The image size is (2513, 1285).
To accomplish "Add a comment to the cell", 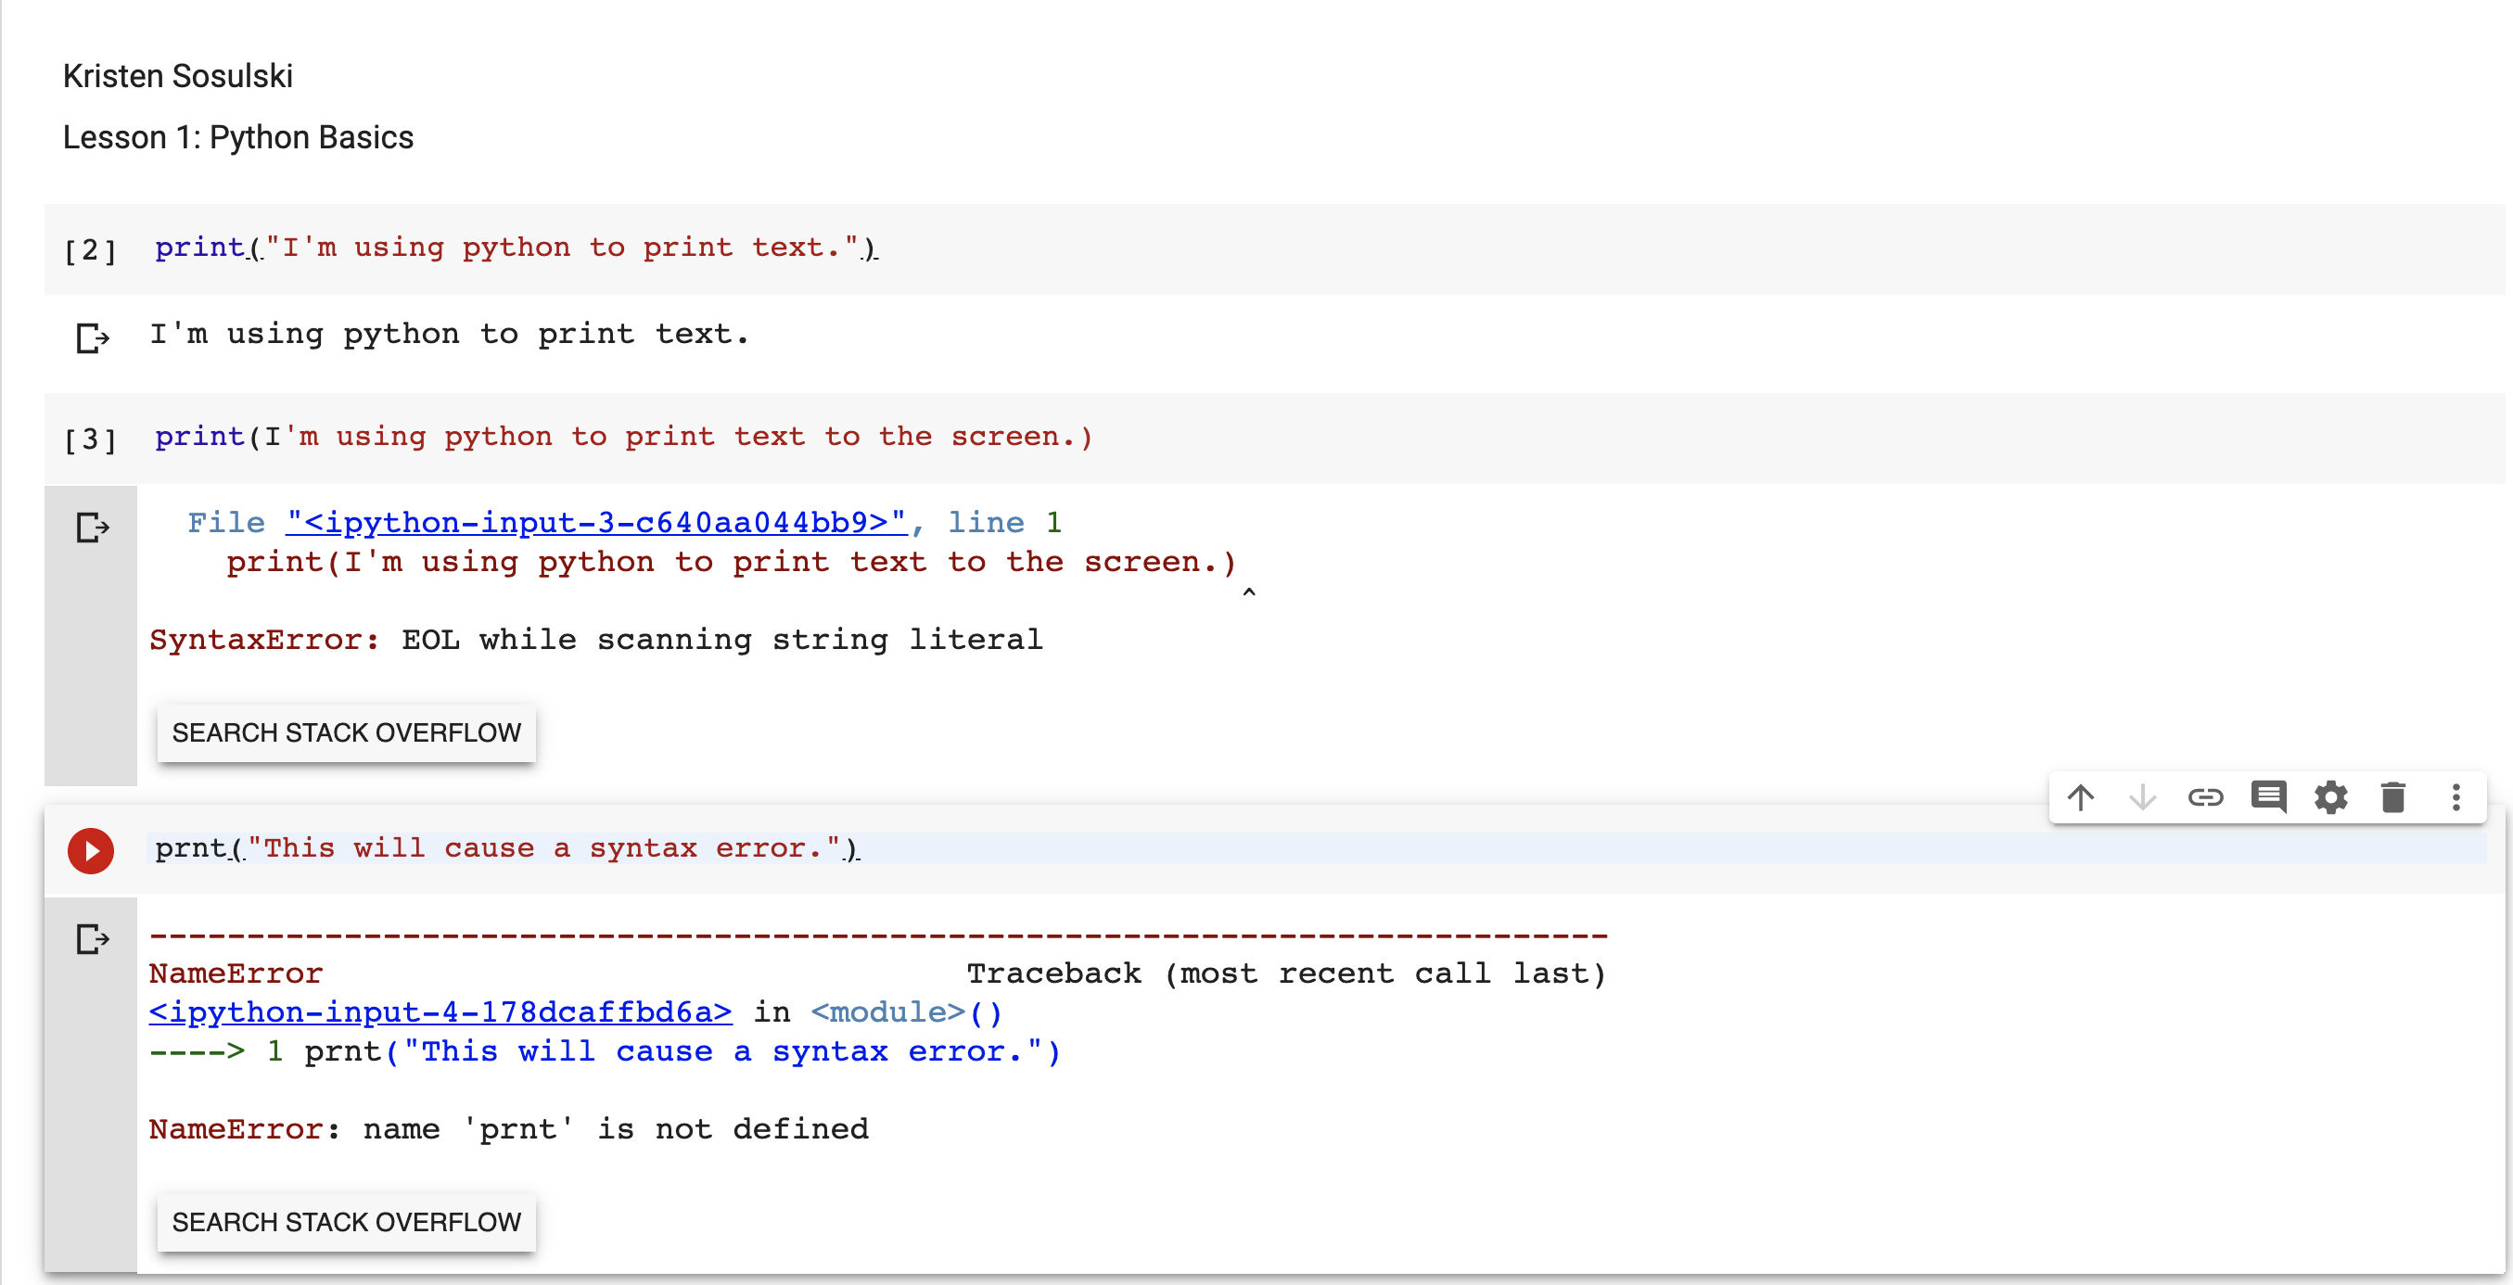I will tap(2268, 797).
